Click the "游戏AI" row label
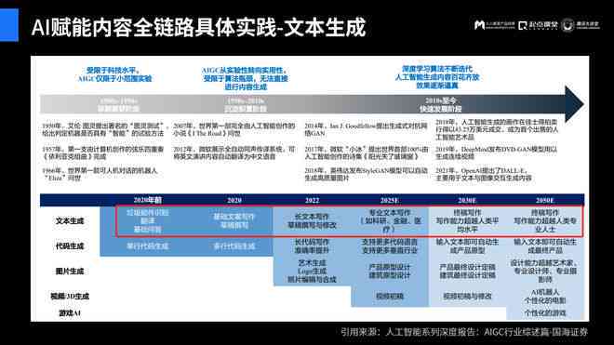Screen dimensions: 614x345 click(70, 312)
